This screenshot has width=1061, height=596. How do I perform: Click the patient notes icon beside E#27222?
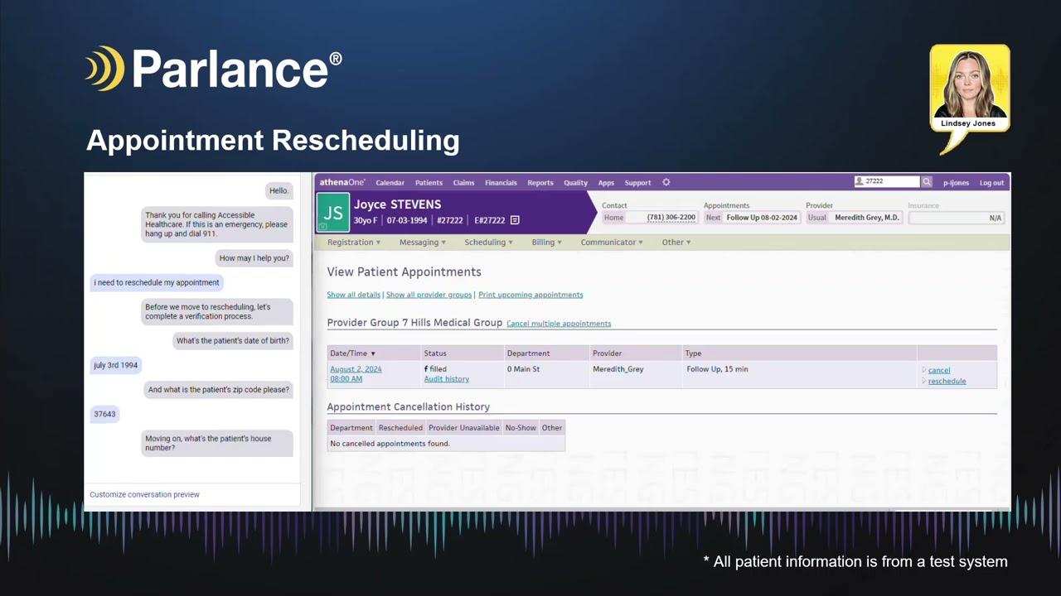[515, 220]
